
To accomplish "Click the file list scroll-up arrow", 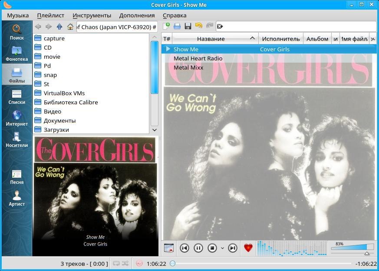I will point(155,37).
